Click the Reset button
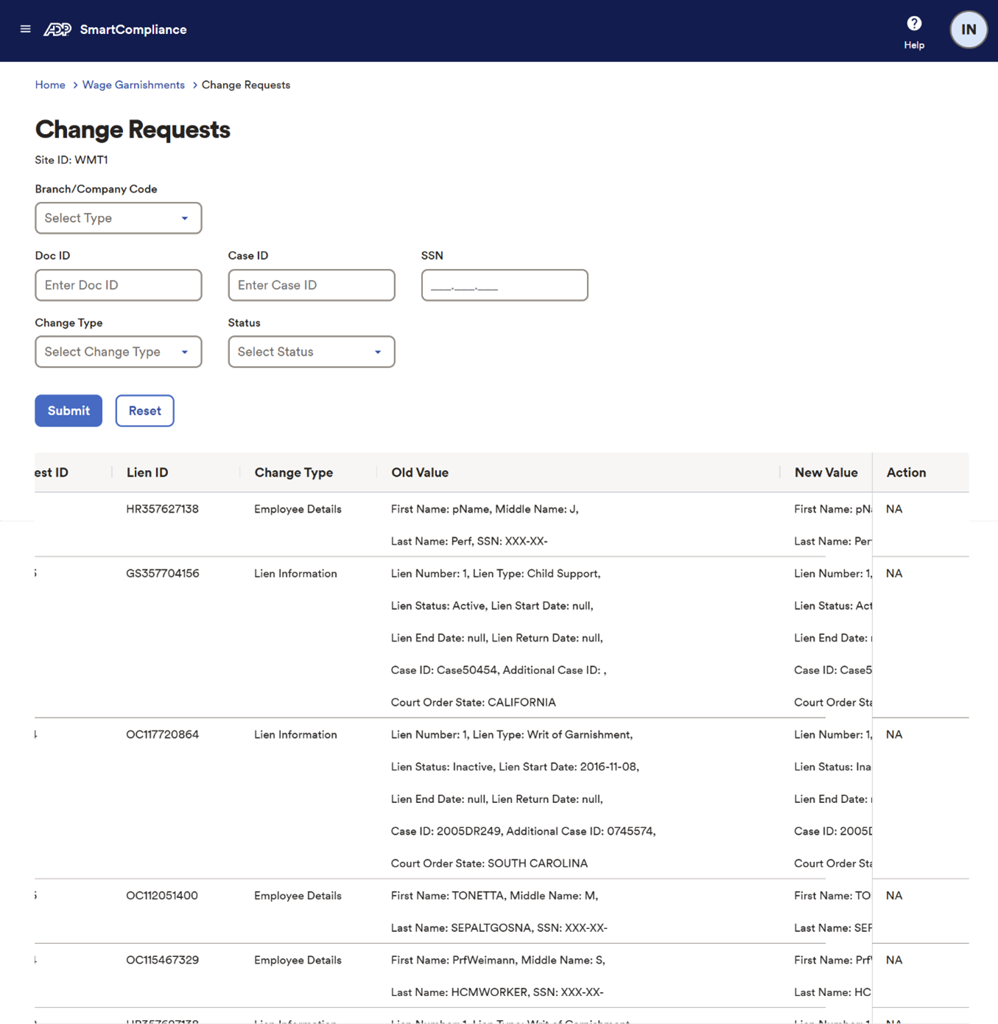 [x=144, y=411]
